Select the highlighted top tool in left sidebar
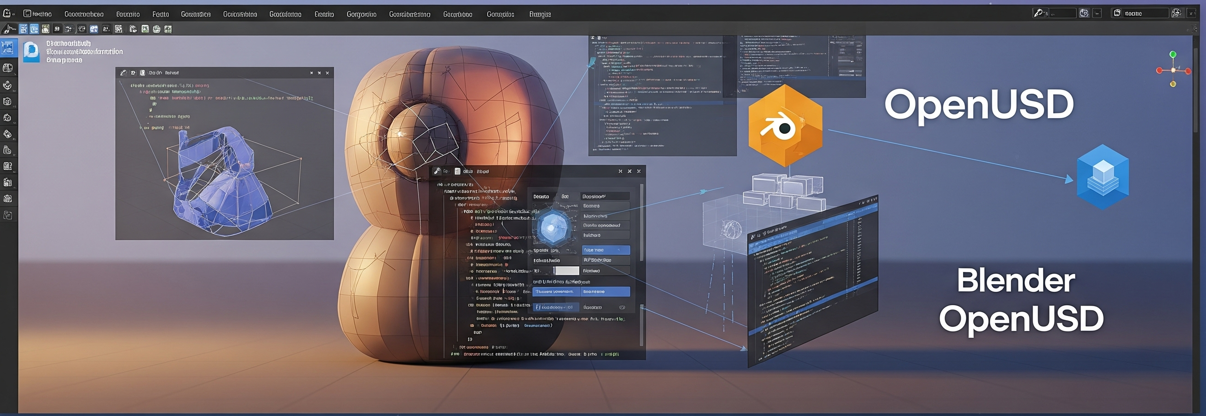The image size is (1206, 416). click(8, 48)
